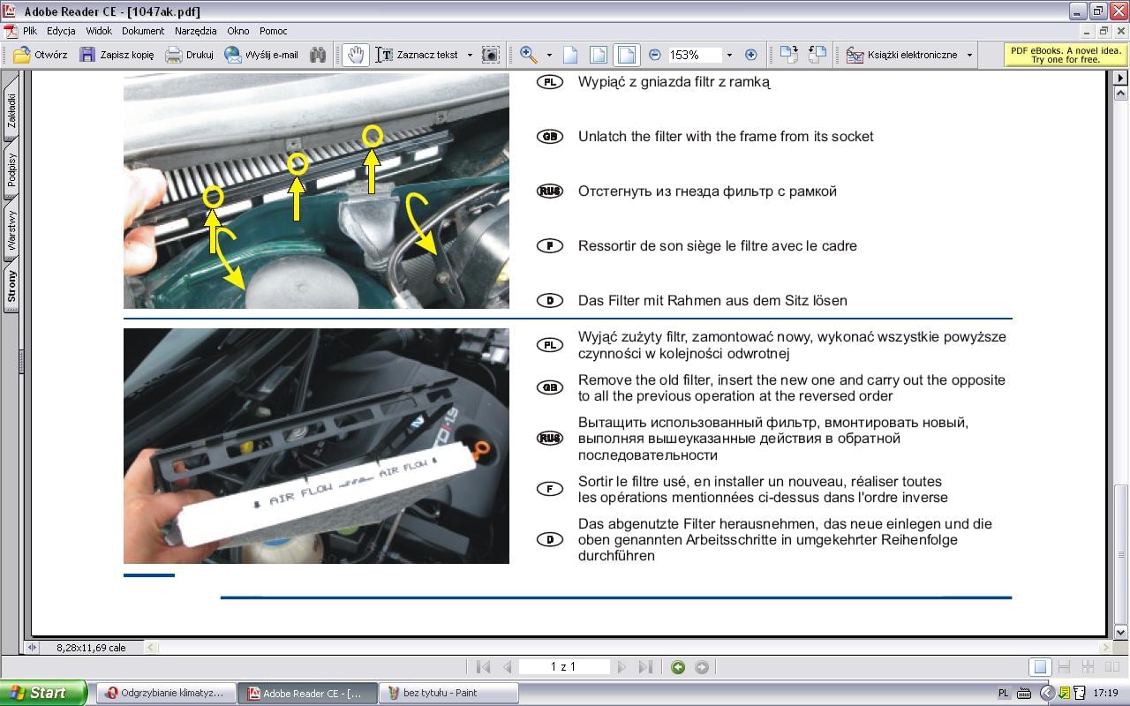Select the Snapshot camera tool
Screen dimensions: 1130x706
491,55
